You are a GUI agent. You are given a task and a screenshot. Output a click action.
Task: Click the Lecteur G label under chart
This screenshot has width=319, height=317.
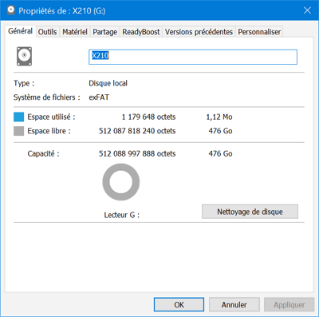(122, 215)
